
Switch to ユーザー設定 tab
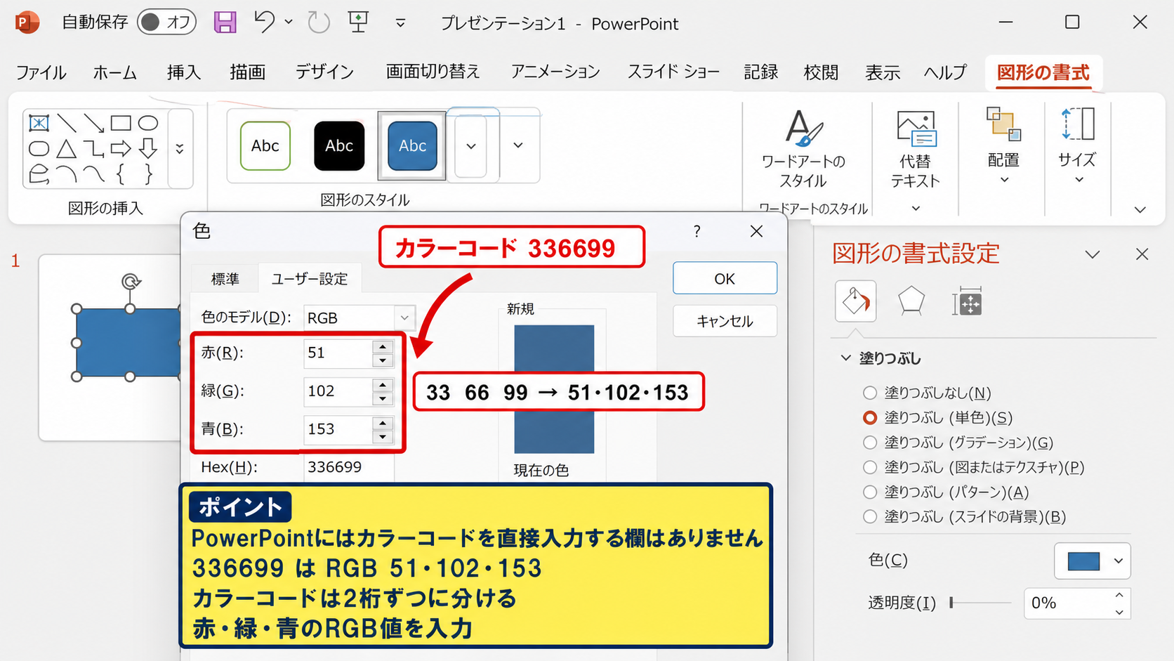click(310, 279)
